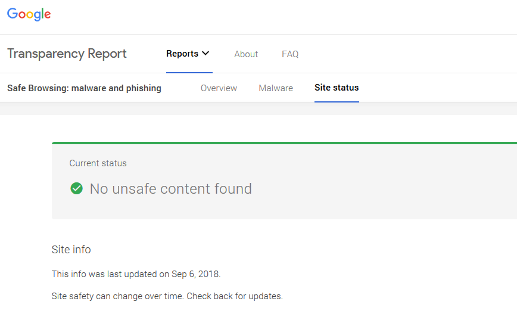Click "Check back for updates" text
The width and height of the screenshot is (517, 323).
coord(235,296)
